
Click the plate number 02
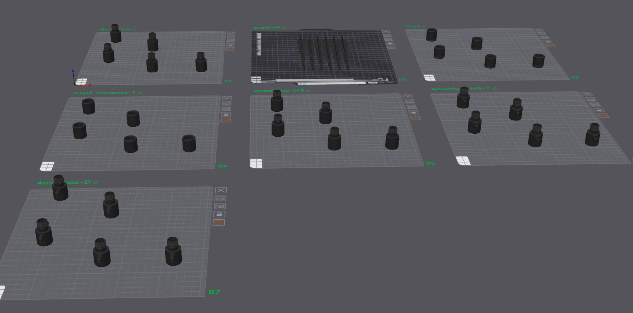click(x=402, y=79)
